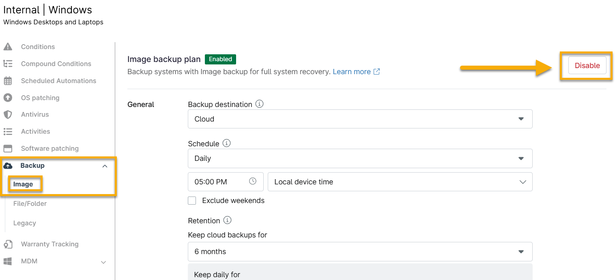The image size is (615, 280).
Task: Expand the MDM sidebar section
Action: 103,262
